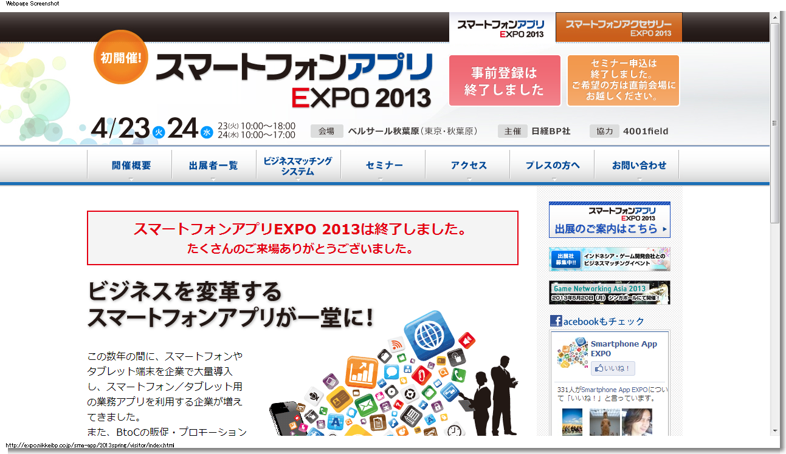Click the スマートフォンアプリEXPO 2013は終了しました notice
This screenshot has width=786, height=454.
(x=303, y=238)
